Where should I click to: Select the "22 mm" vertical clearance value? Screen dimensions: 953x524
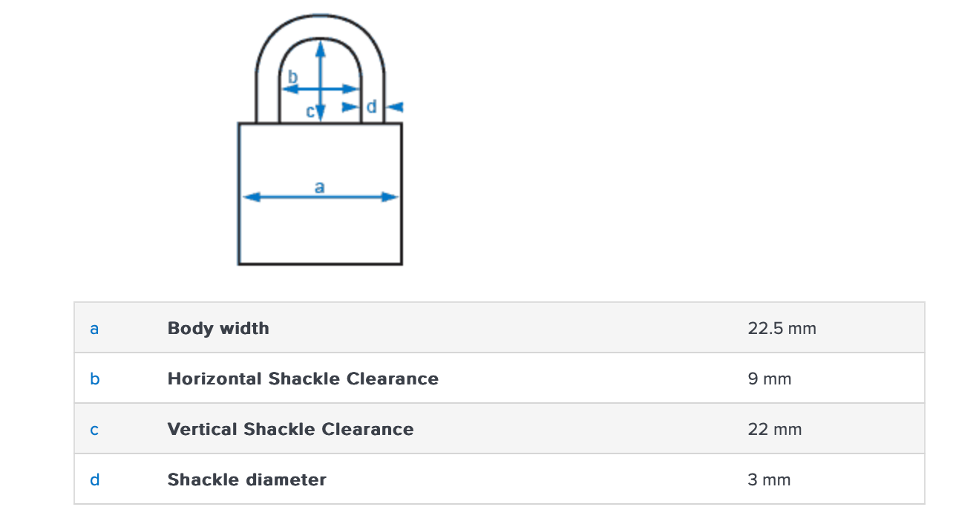click(775, 429)
